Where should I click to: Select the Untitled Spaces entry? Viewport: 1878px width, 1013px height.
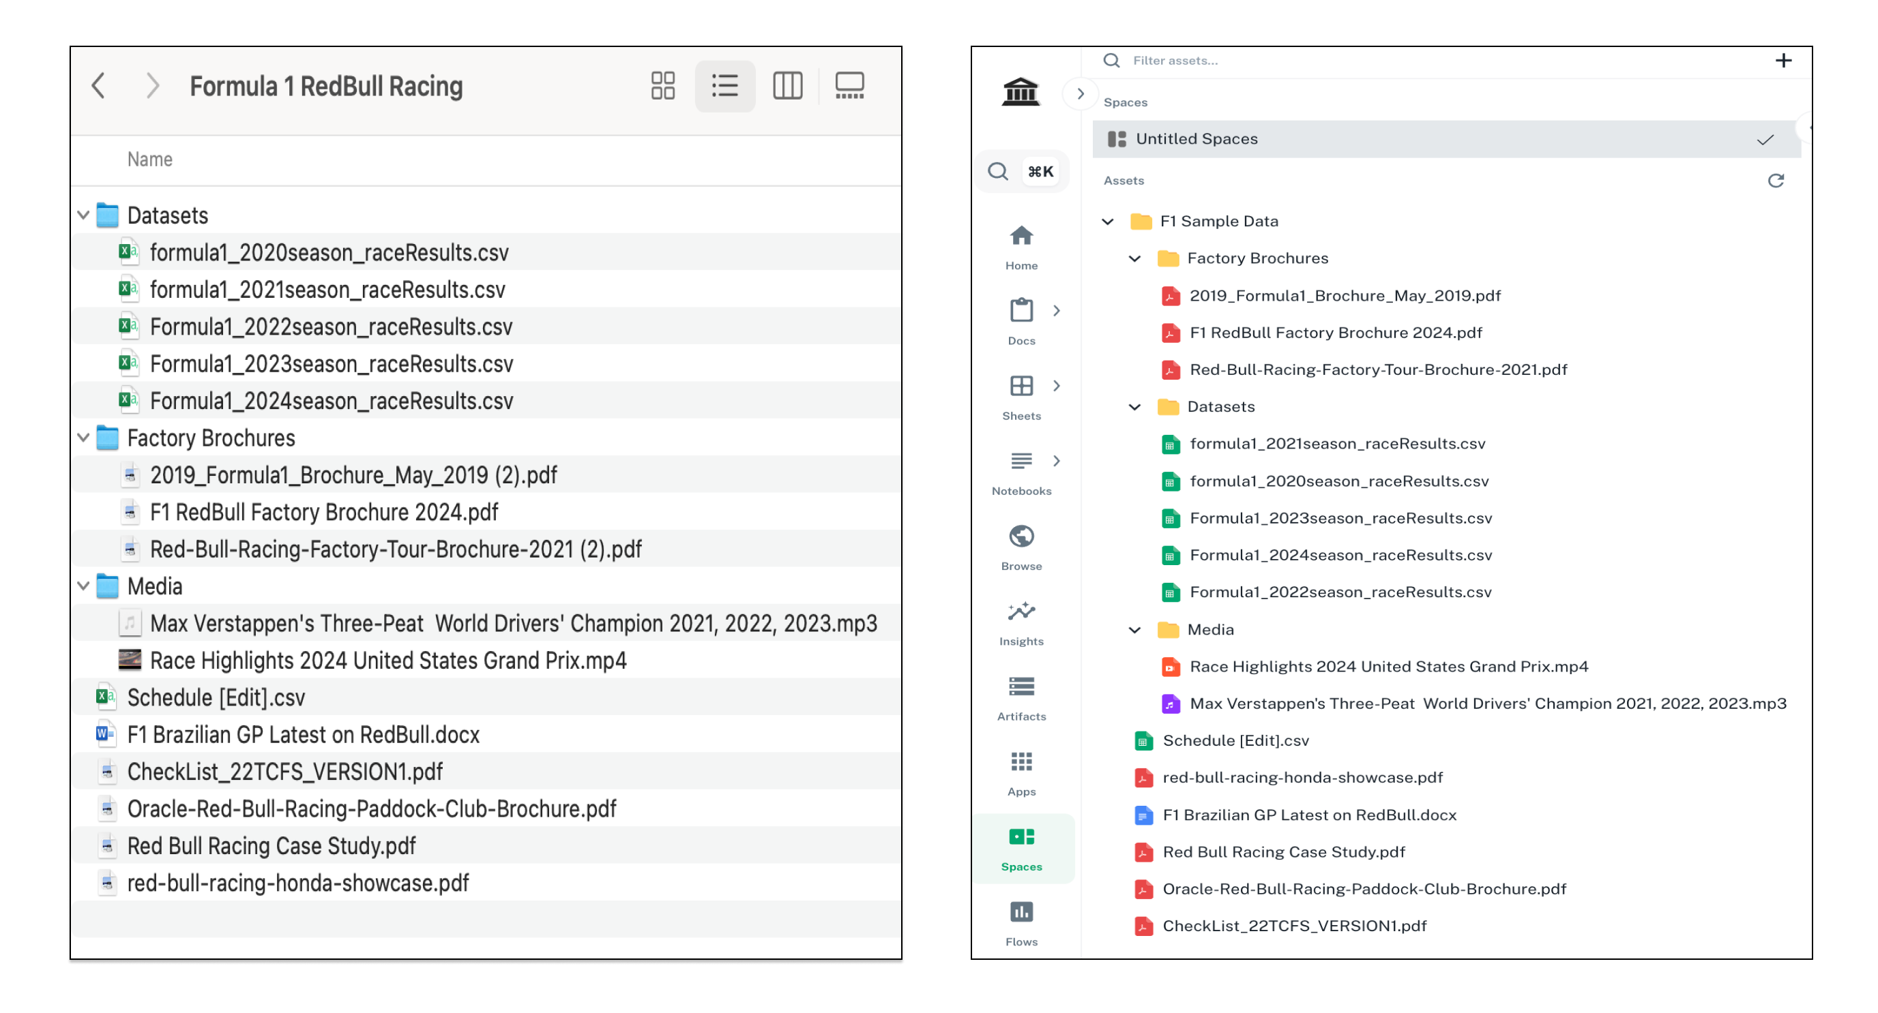pyautogui.click(x=1446, y=139)
